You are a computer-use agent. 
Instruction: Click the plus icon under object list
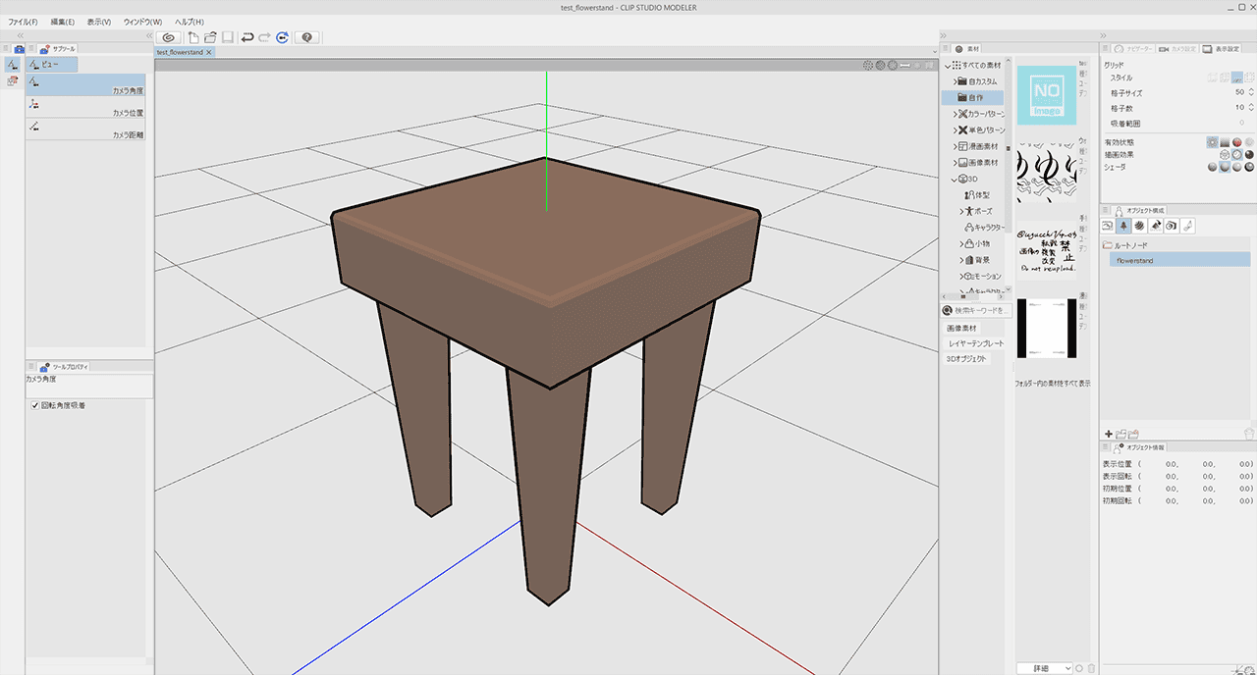point(1109,434)
